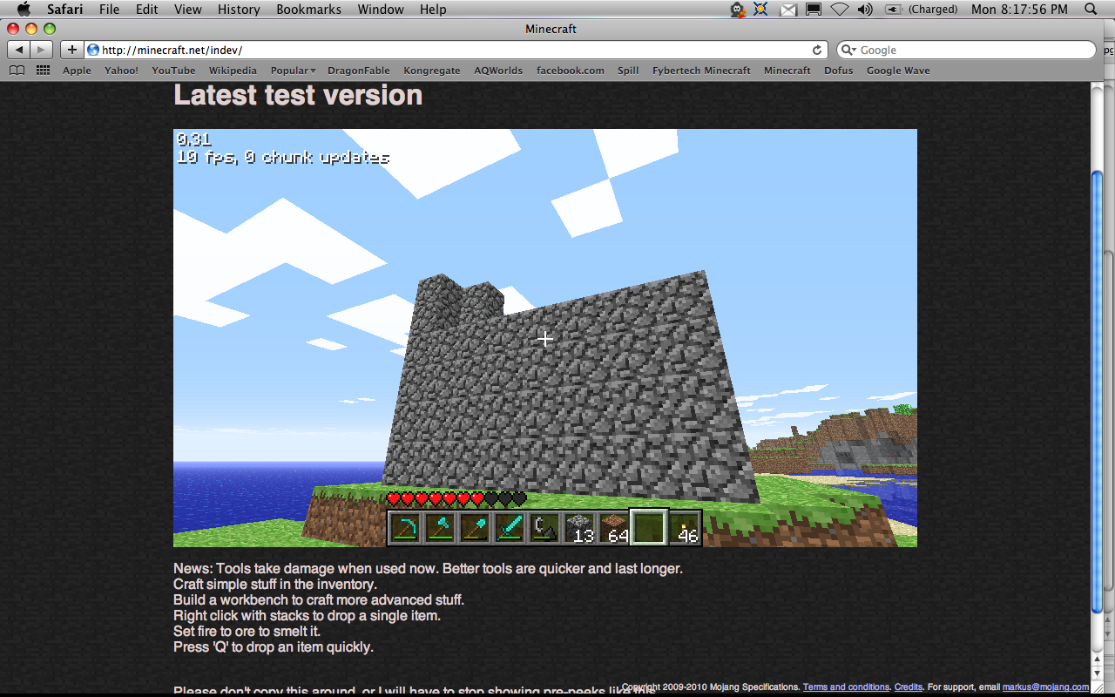This screenshot has width=1115, height=697.
Task: Open the Window menu
Action: [x=382, y=9]
